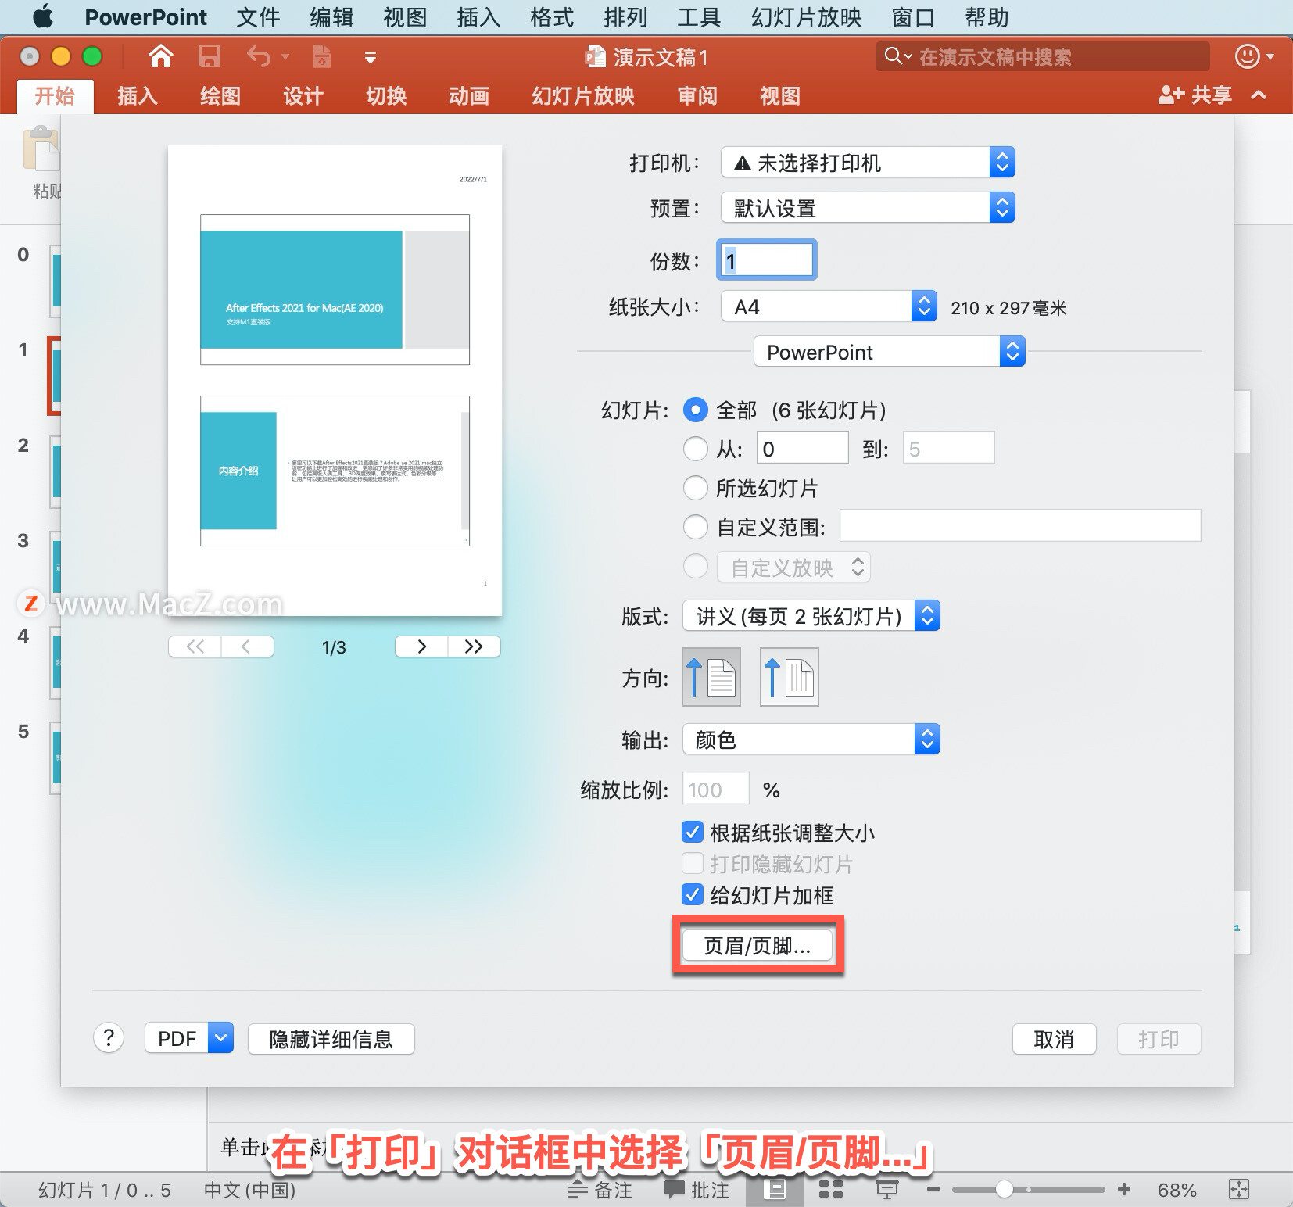The image size is (1293, 1207).
Task: Click the search in presentation field
Action: pos(1044,56)
